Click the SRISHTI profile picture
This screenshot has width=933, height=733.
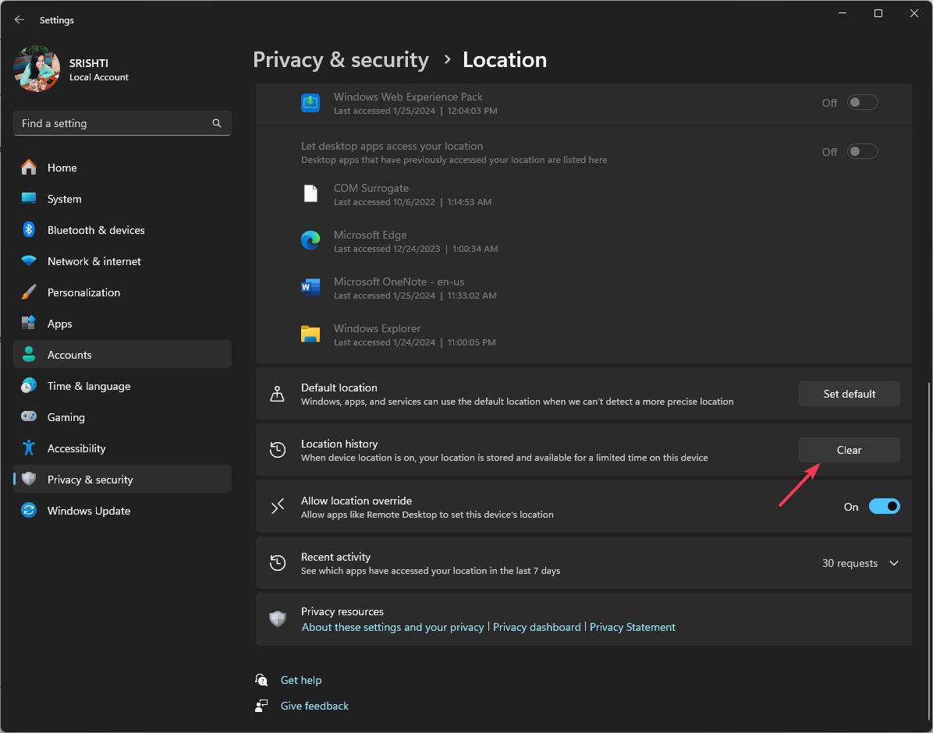coord(37,69)
